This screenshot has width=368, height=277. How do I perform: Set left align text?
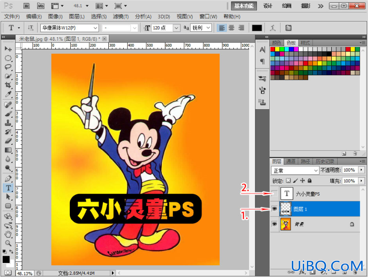222,28
